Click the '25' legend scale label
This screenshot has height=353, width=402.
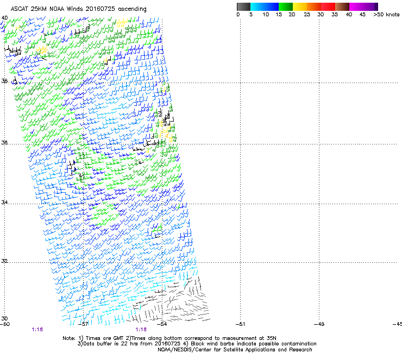307,15
